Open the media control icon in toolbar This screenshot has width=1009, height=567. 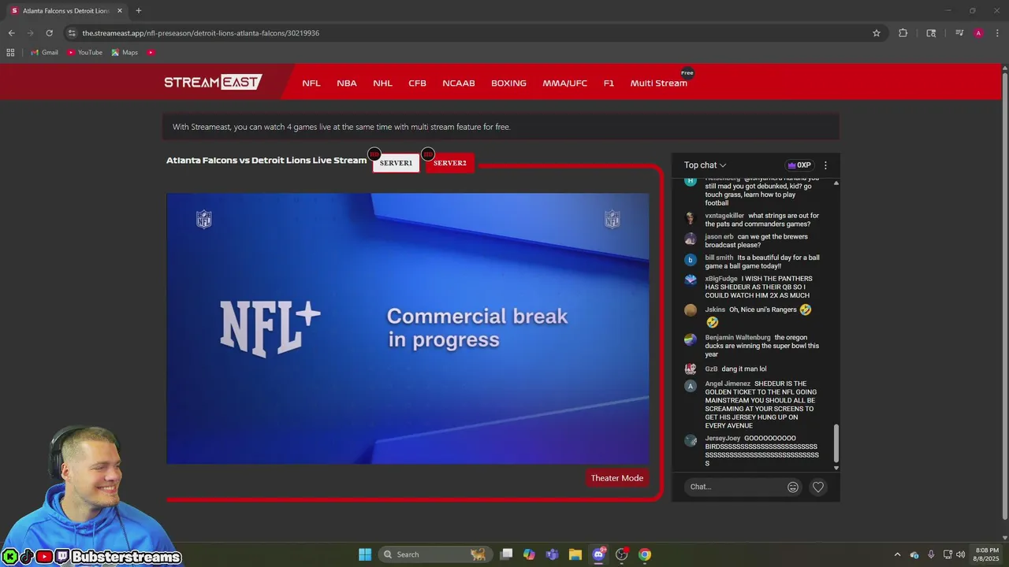(959, 33)
